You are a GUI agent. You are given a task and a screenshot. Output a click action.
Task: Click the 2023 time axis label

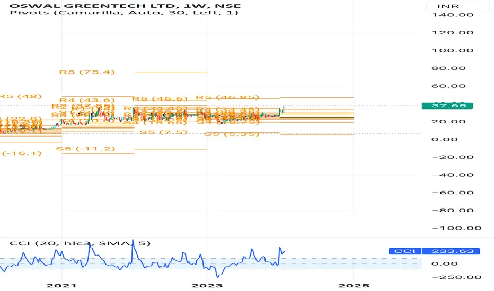(207, 286)
